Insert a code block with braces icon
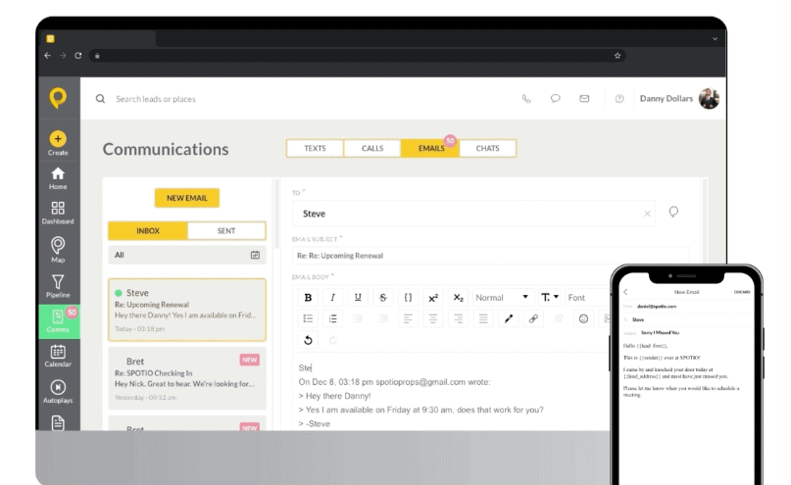Viewport: 791px width, 485px height. pos(408,298)
